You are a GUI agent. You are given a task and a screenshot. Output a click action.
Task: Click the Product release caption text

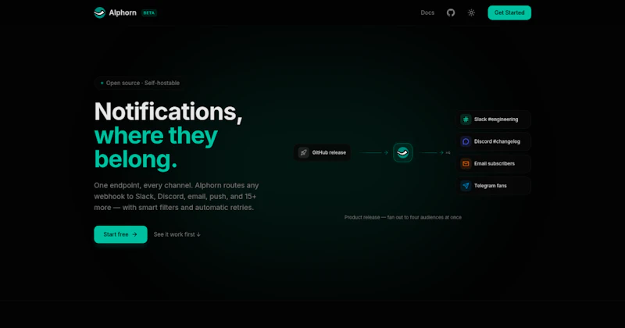click(x=402, y=217)
